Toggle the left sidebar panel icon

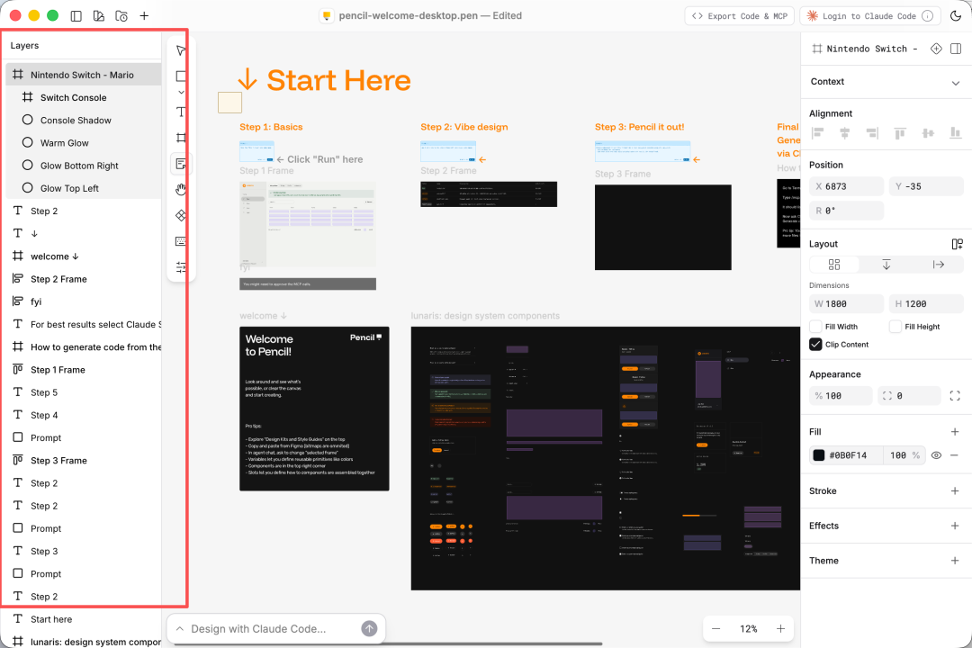(76, 16)
